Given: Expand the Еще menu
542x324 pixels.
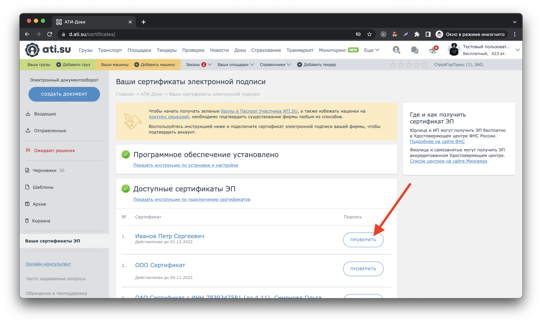Looking at the screenshot, I should [x=372, y=50].
